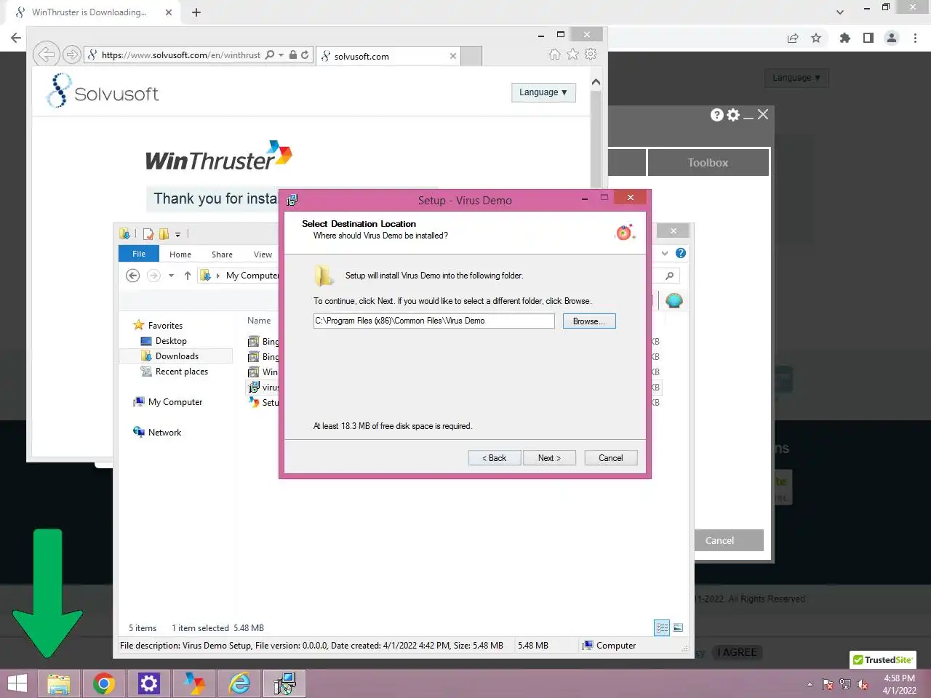
Task: Switch Explorer to details view
Action: (662, 628)
